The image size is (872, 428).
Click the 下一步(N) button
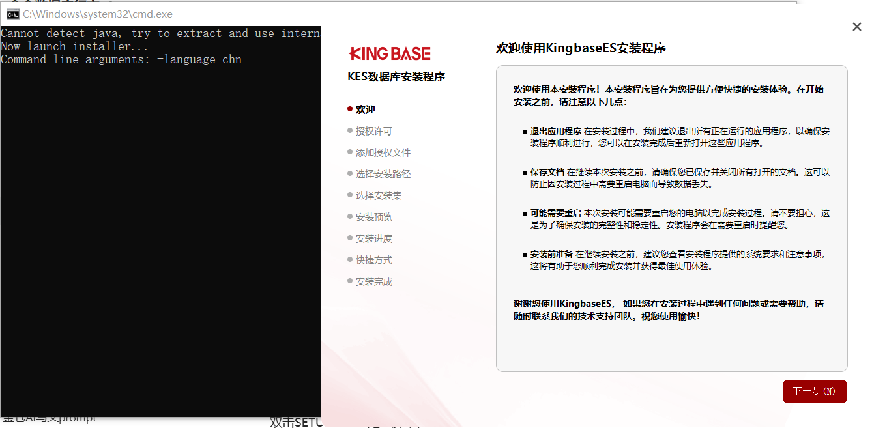coord(815,392)
